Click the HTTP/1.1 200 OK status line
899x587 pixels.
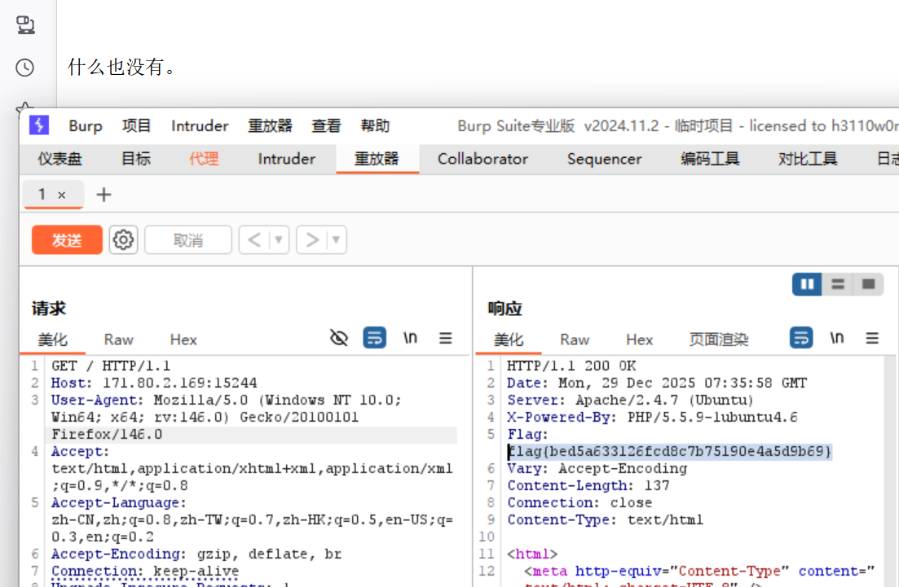click(x=571, y=366)
